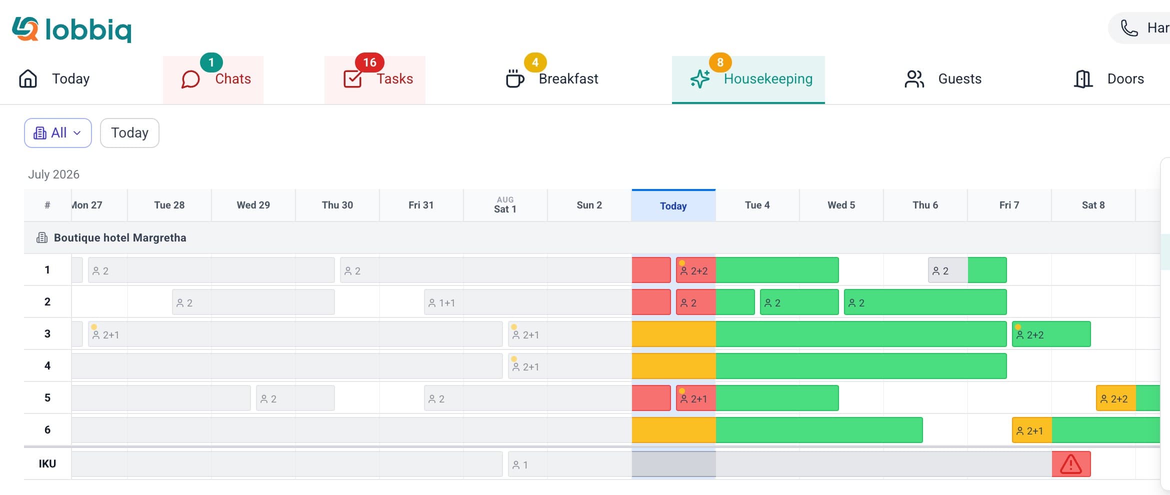
Task: Click the Tasks checkbox icon
Action: pyautogui.click(x=352, y=79)
